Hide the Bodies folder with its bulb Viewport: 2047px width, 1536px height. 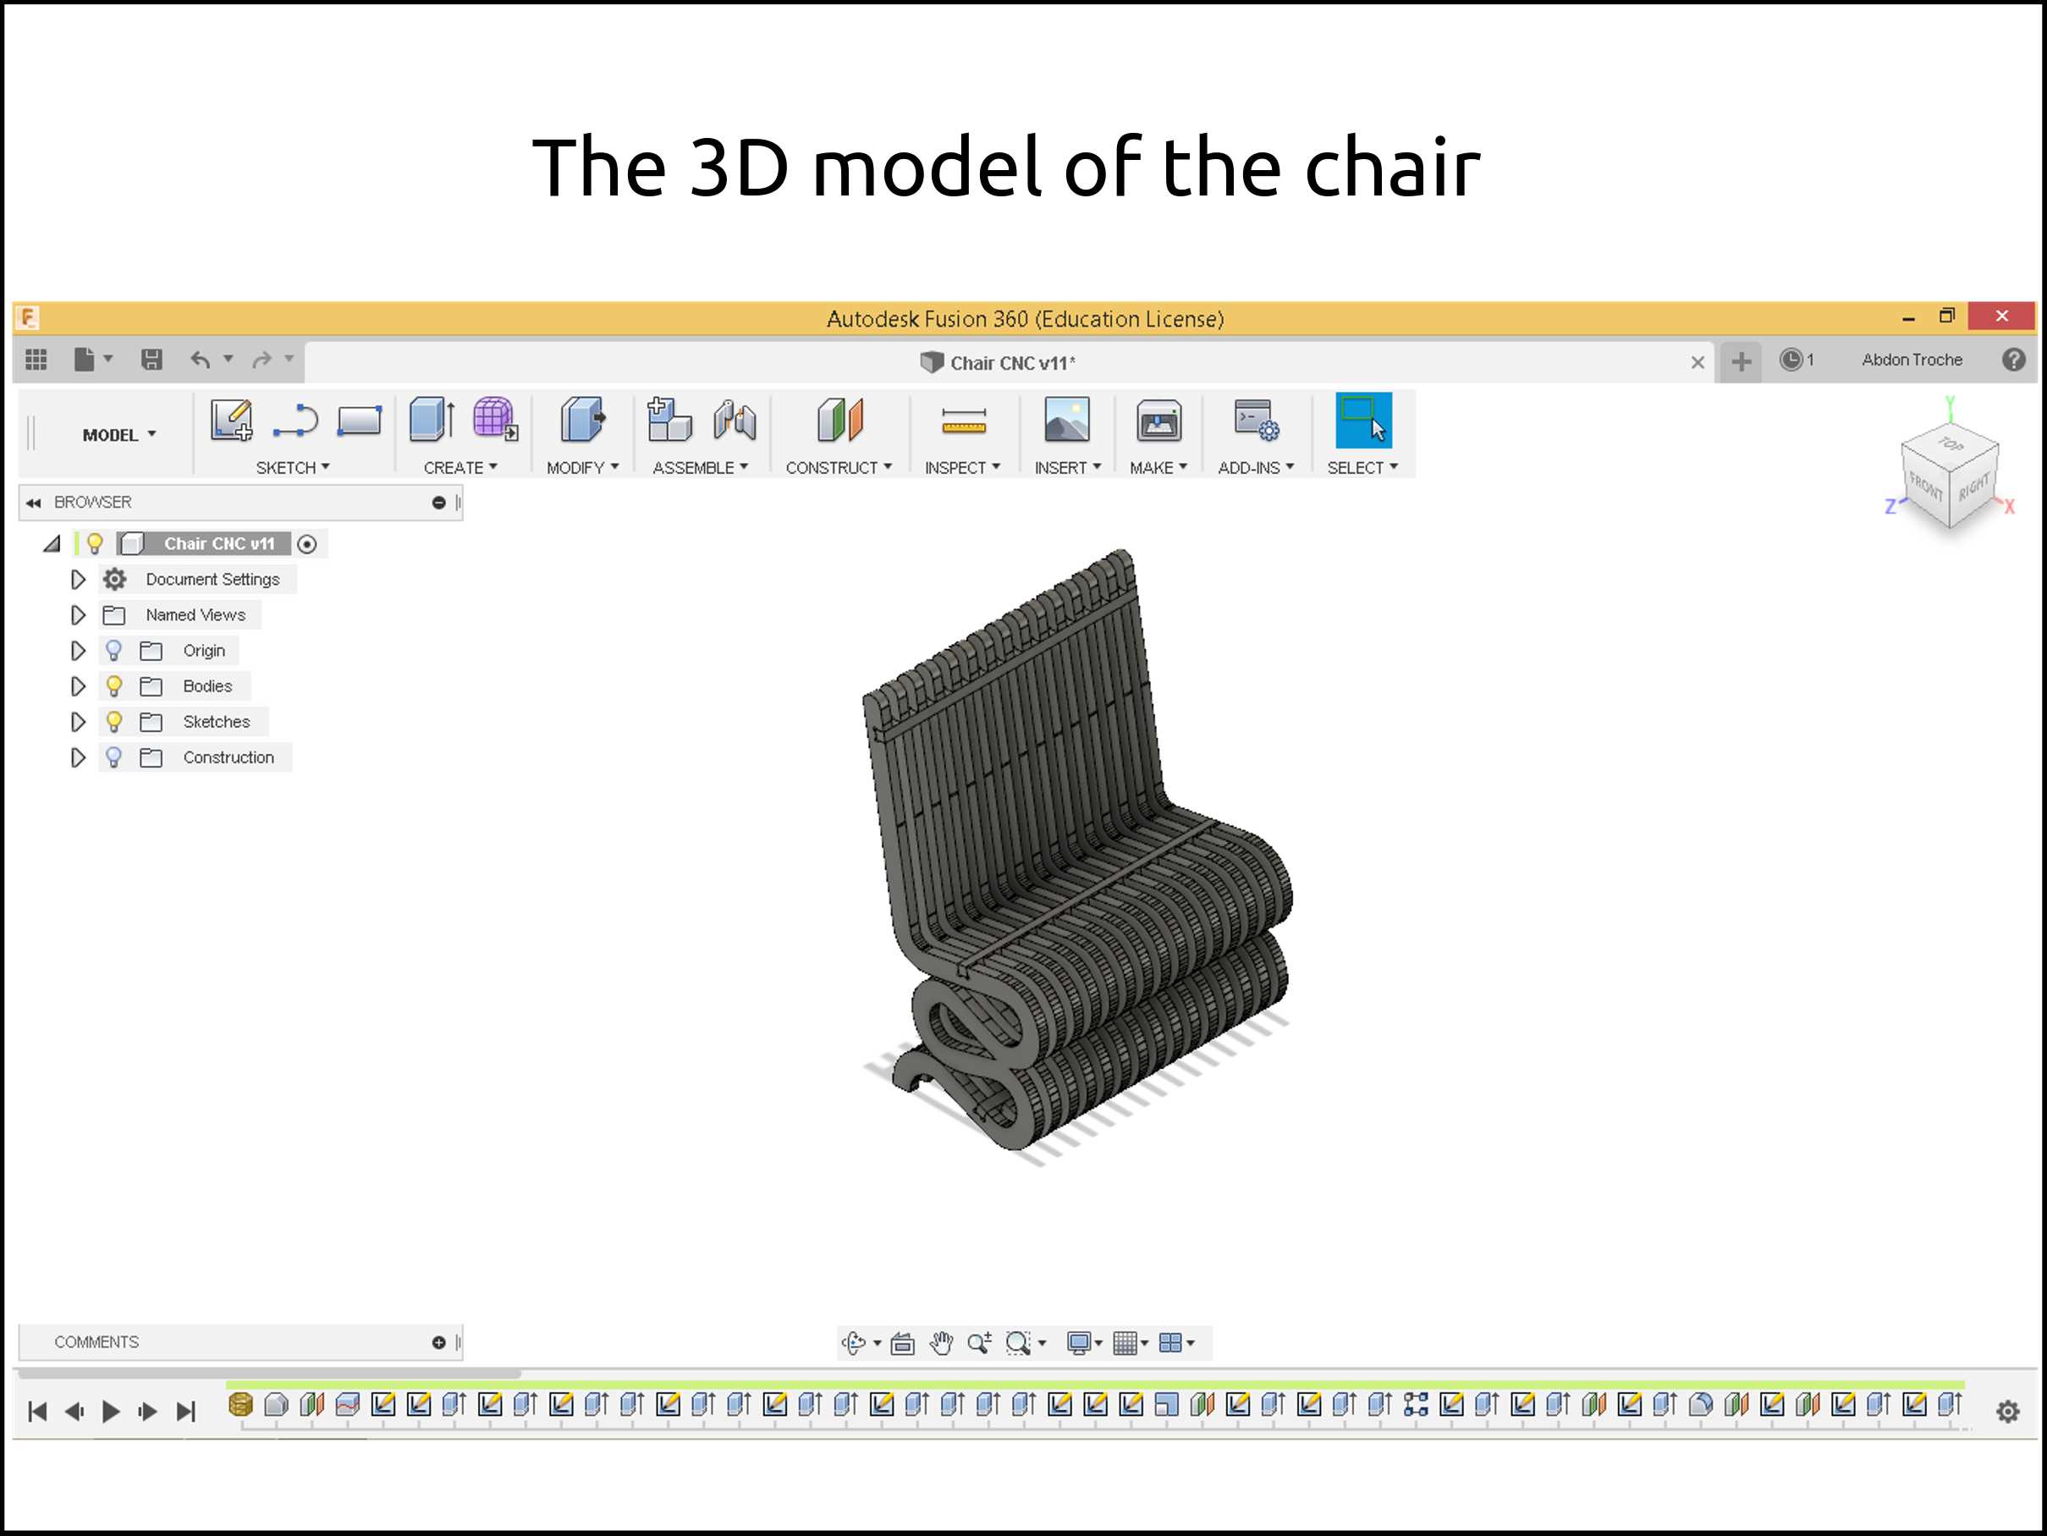click(114, 685)
